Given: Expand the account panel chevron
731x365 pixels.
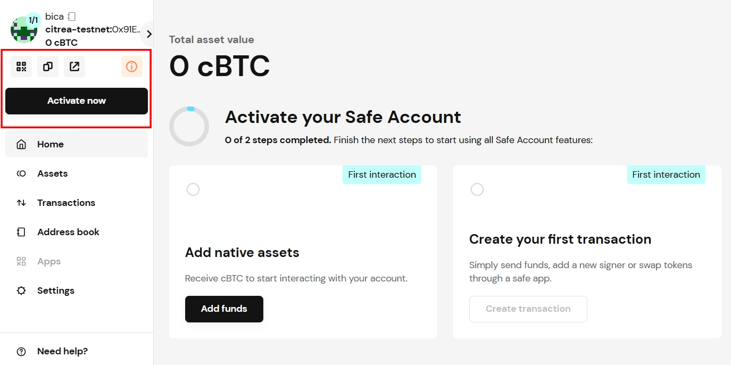Looking at the screenshot, I should tap(148, 33).
